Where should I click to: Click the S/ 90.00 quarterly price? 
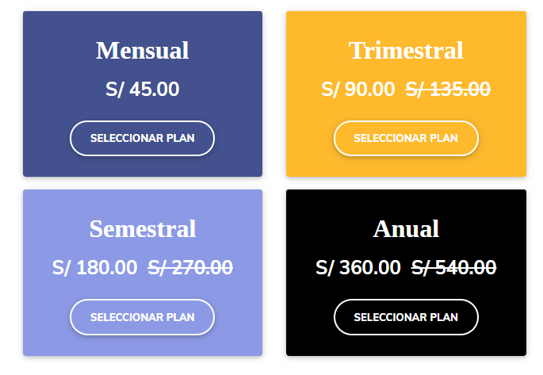(358, 89)
